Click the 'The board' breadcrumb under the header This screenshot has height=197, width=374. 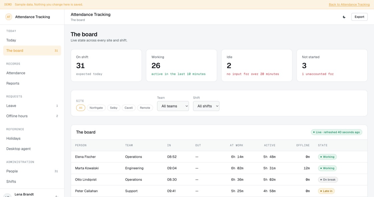(78, 20)
